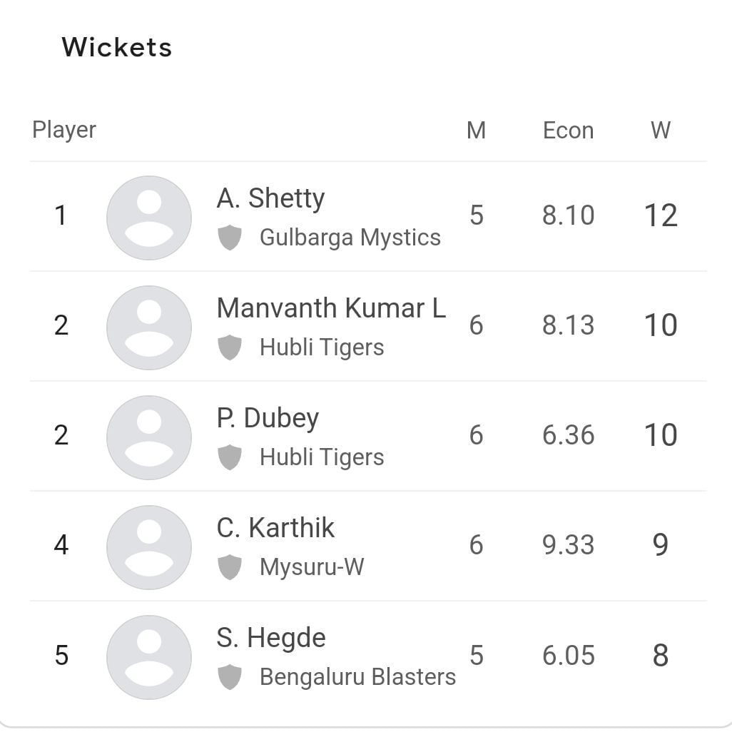This screenshot has width=732, height=732.
Task: Click the Econ column header
Action: (568, 131)
